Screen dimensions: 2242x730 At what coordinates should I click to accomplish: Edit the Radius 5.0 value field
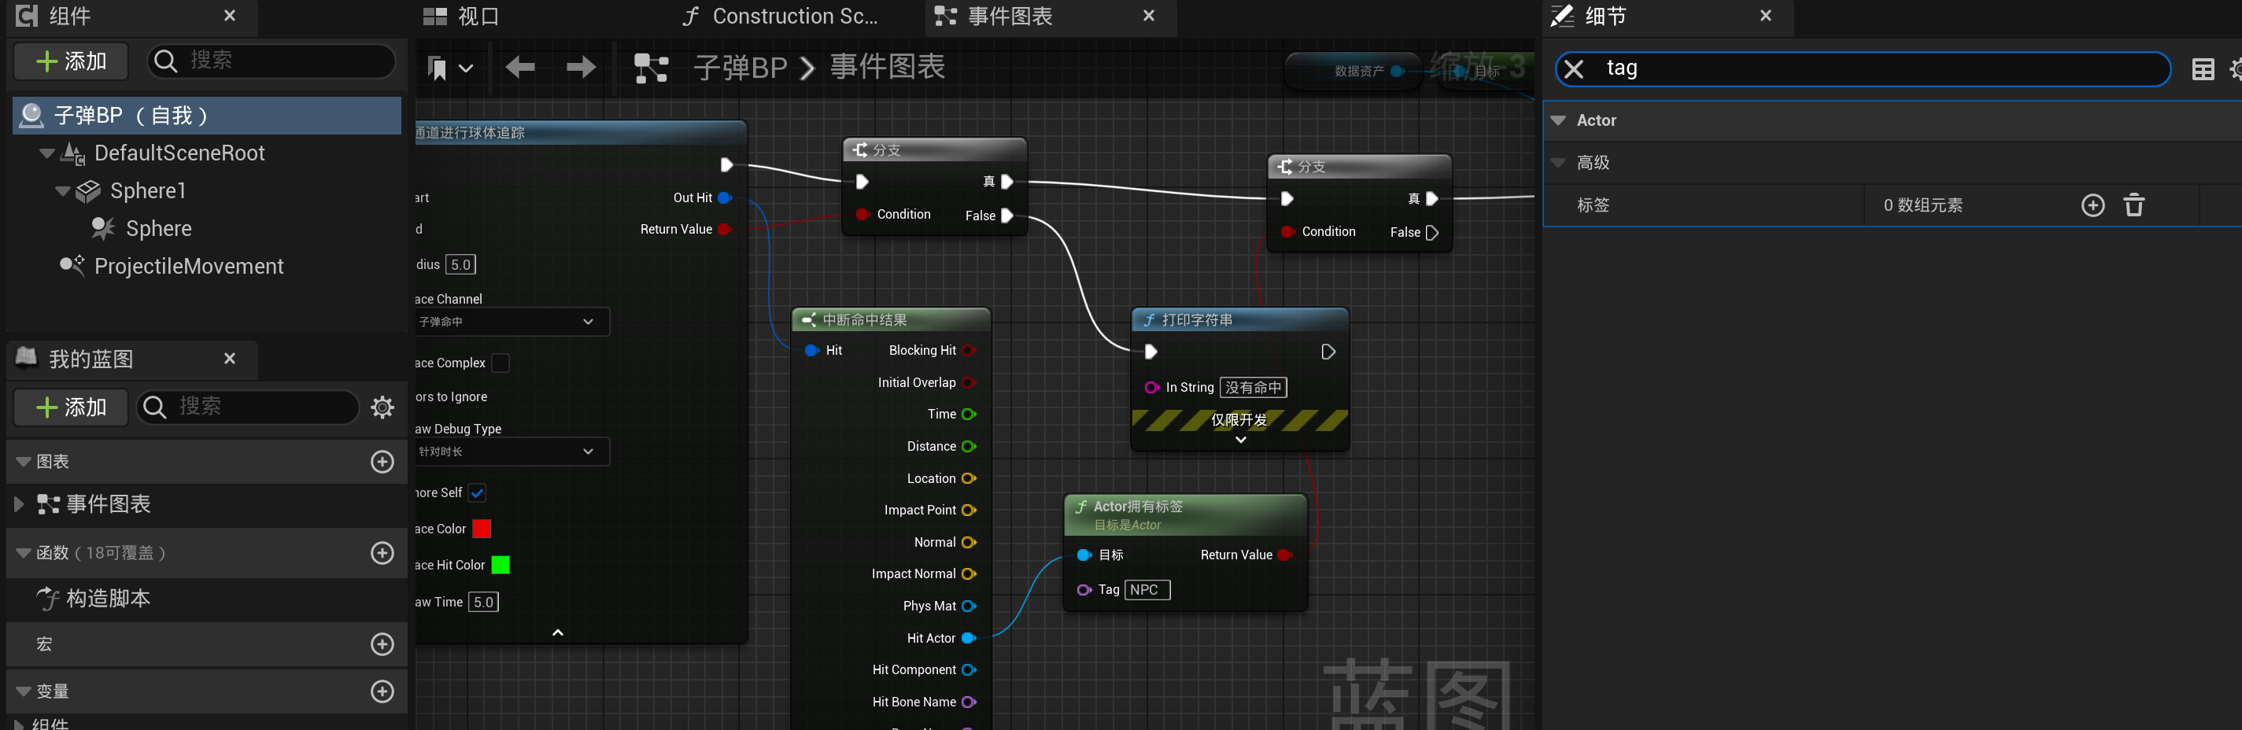460,264
